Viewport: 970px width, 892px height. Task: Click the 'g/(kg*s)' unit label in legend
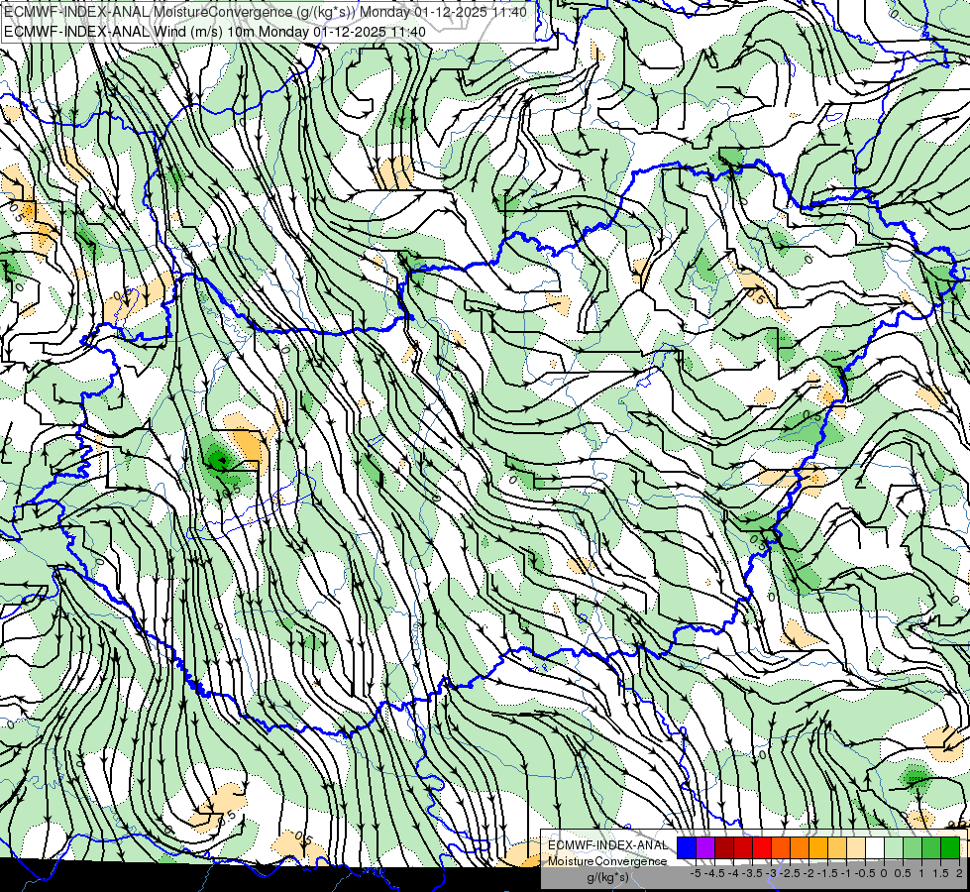[x=607, y=877]
